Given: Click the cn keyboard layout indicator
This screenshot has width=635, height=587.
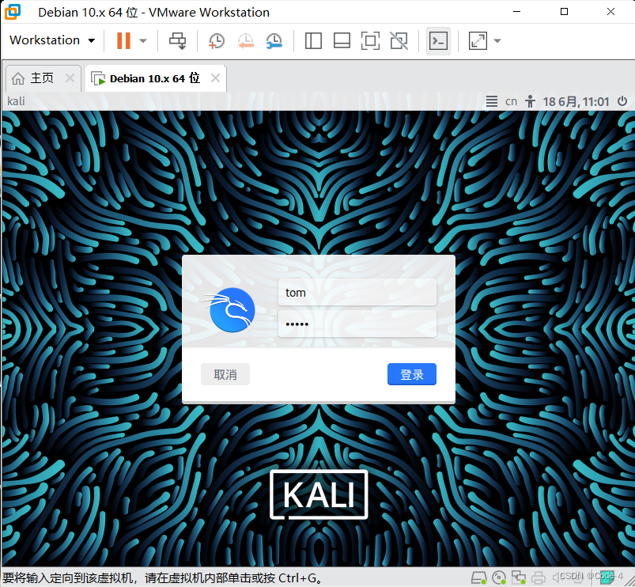Looking at the screenshot, I should 511,101.
